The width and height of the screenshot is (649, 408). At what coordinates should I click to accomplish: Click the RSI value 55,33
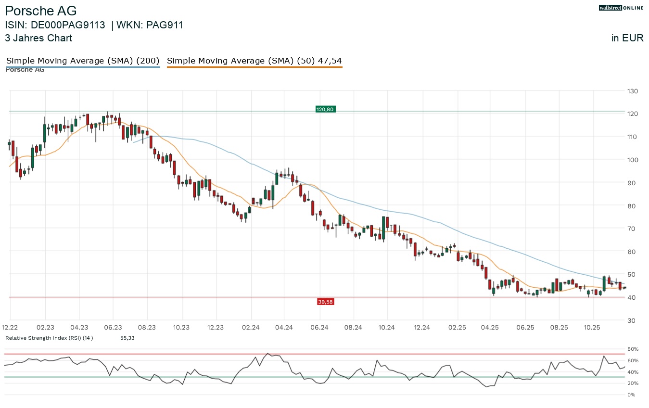[x=128, y=338]
